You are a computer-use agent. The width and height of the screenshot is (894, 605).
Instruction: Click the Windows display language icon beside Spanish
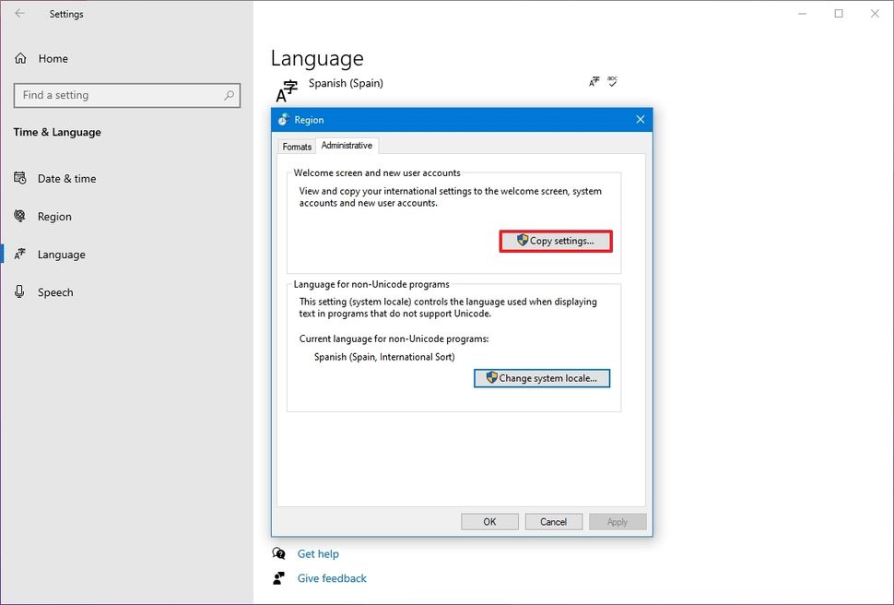pos(594,81)
